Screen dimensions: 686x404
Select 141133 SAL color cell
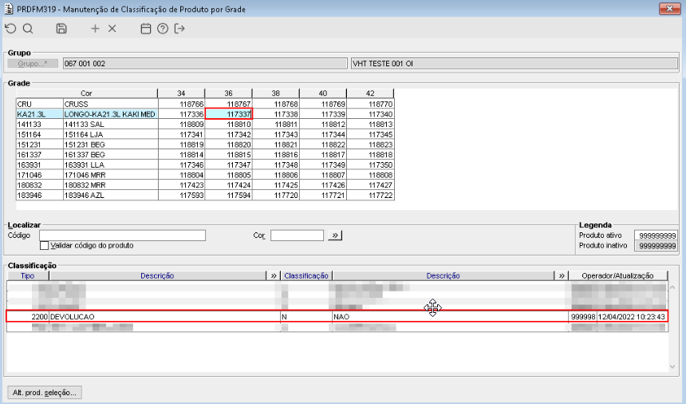coord(111,125)
